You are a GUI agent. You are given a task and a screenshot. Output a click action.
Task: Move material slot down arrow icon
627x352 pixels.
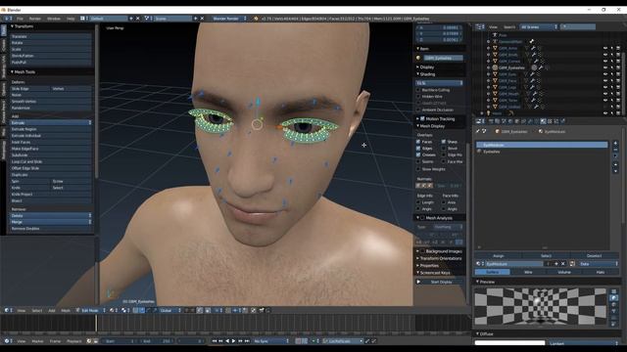(x=615, y=171)
